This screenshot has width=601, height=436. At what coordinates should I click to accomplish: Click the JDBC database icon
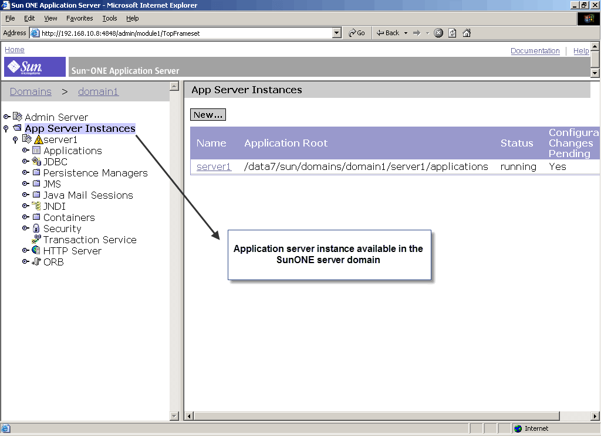[36, 161]
